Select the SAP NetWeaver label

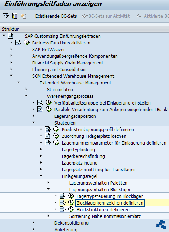tap(49, 49)
